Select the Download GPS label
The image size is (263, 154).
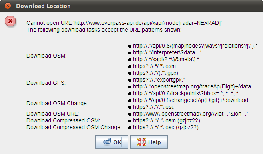[x=46, y=83]
